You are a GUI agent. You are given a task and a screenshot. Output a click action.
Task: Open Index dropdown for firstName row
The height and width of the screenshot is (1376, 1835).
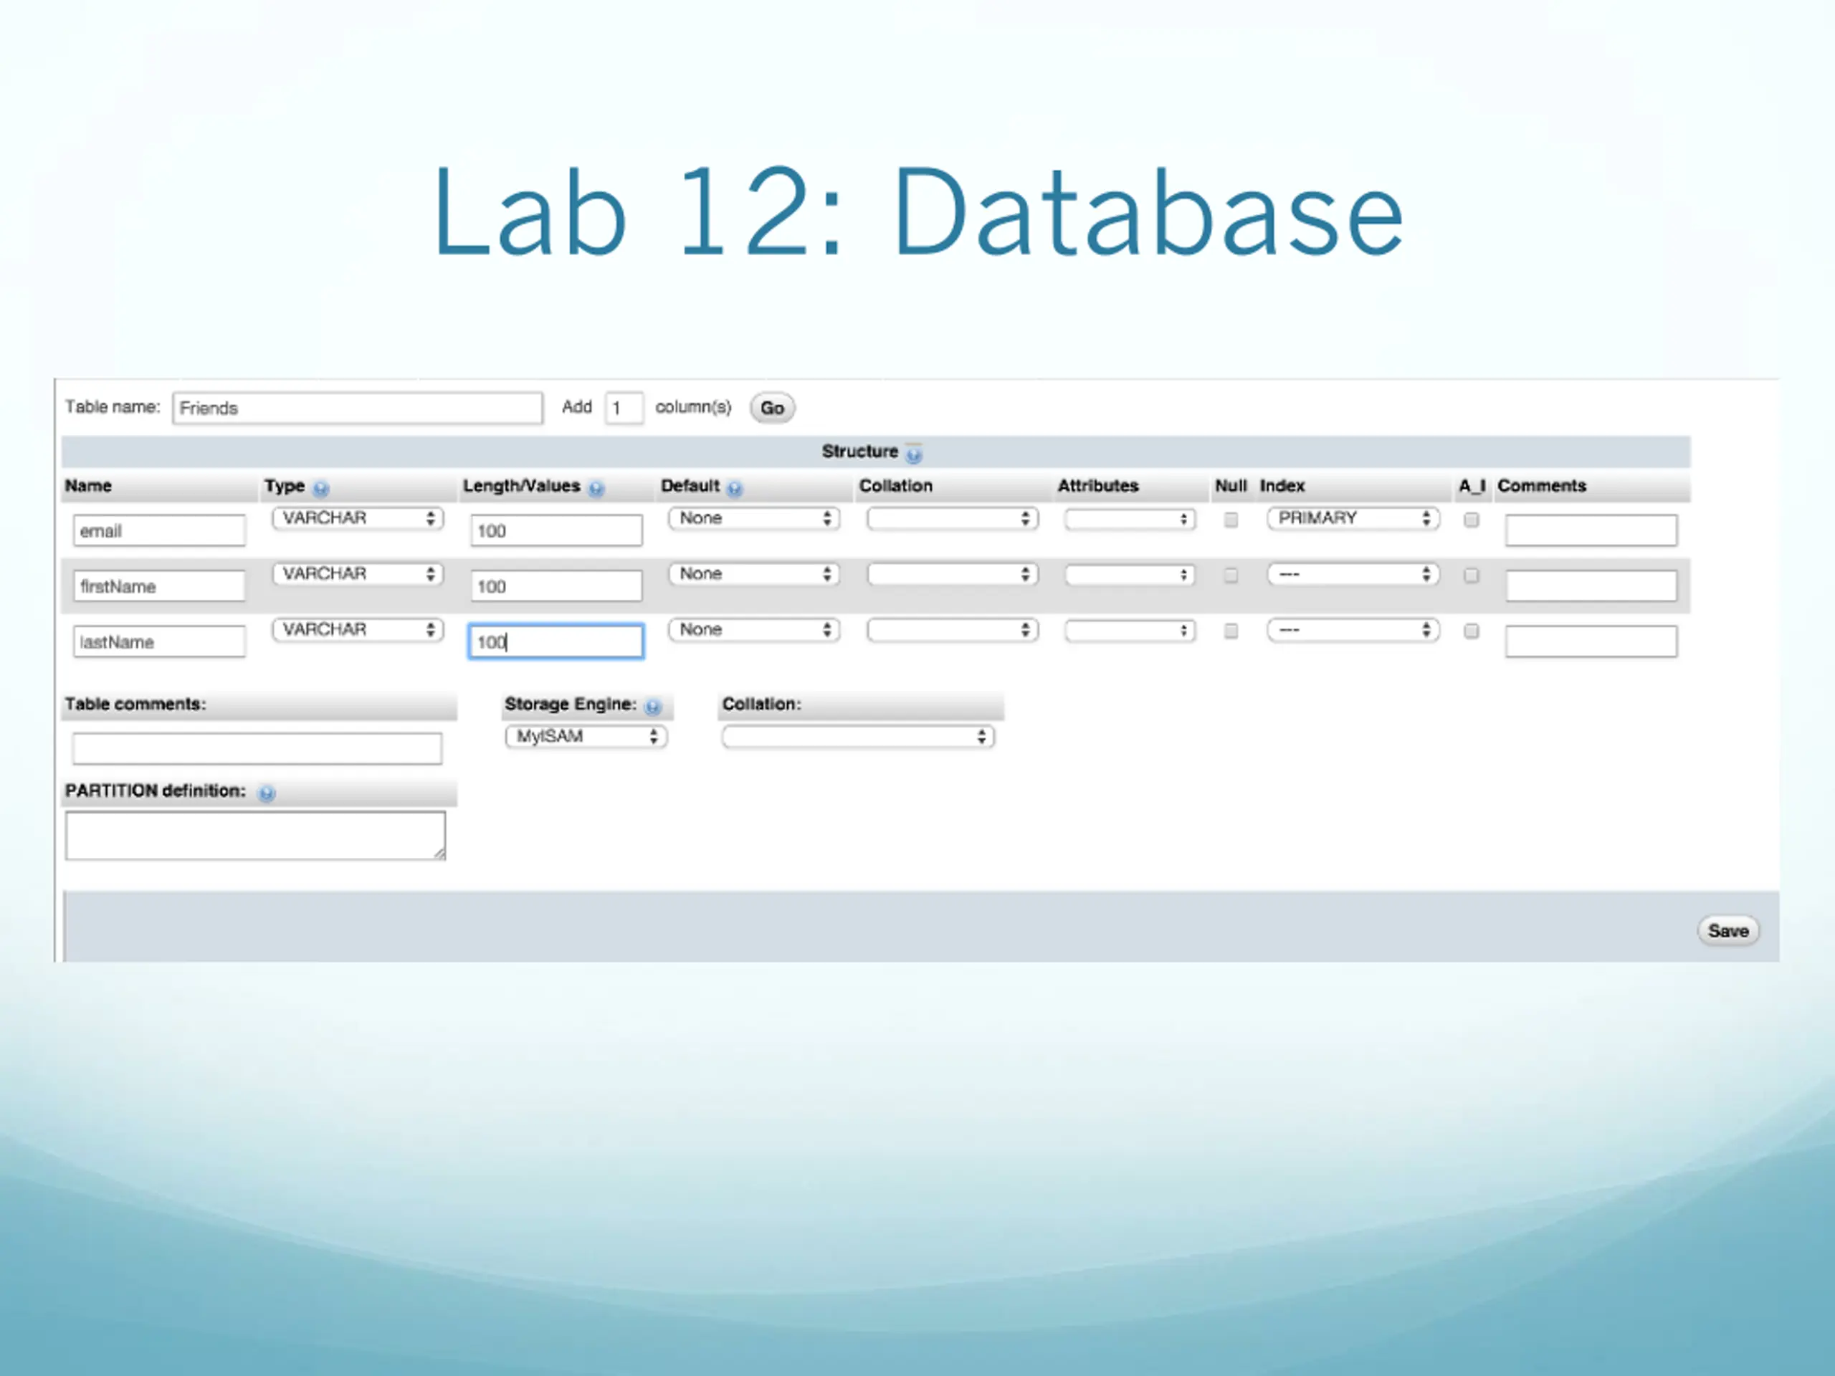(x=1353, y=574)
